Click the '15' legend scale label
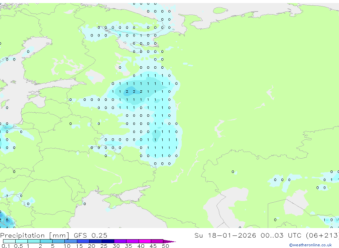This screenshot has width=339, height=248. pyautogui.click(x=79, y=246)
